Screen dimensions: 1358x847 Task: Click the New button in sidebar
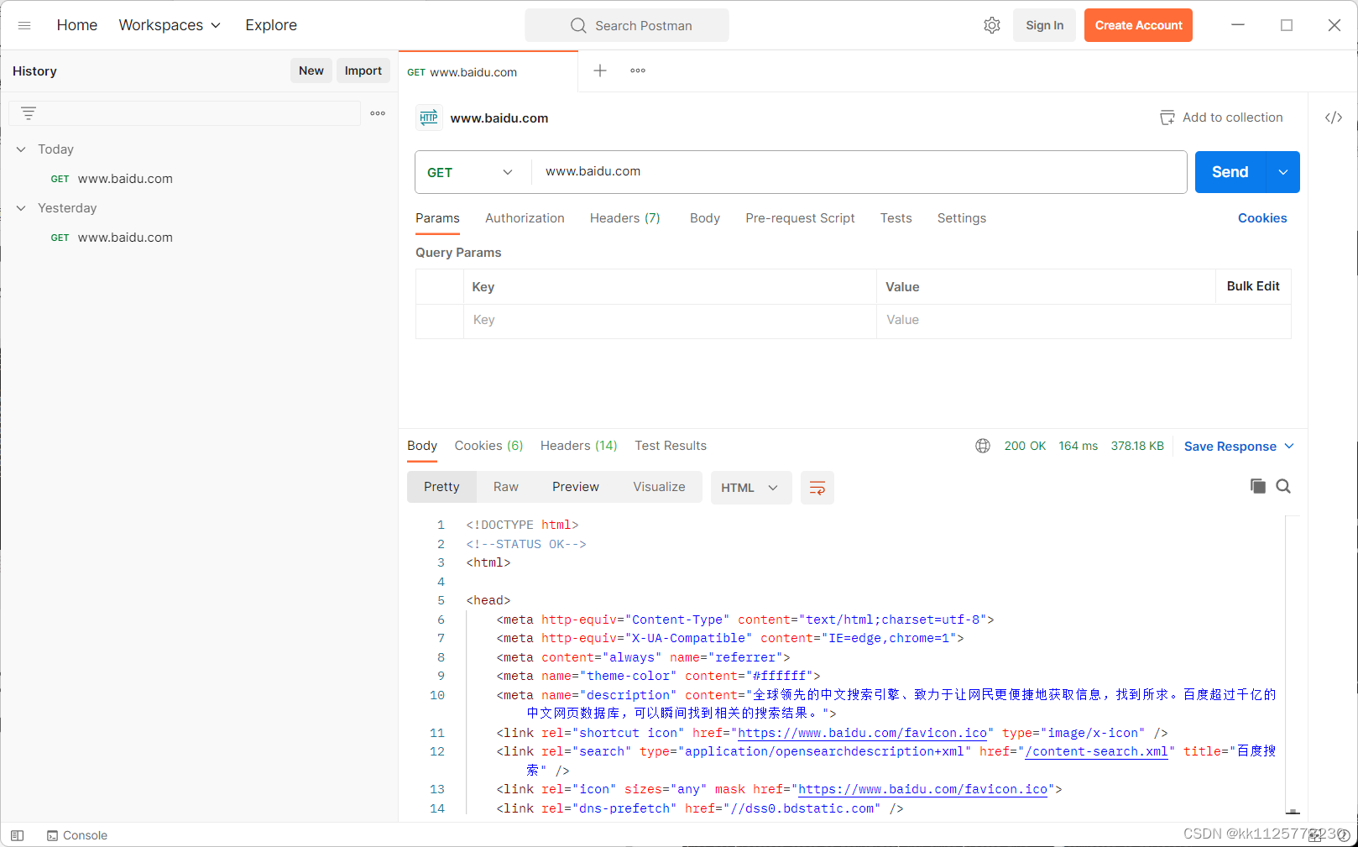(x=311, y=71)
